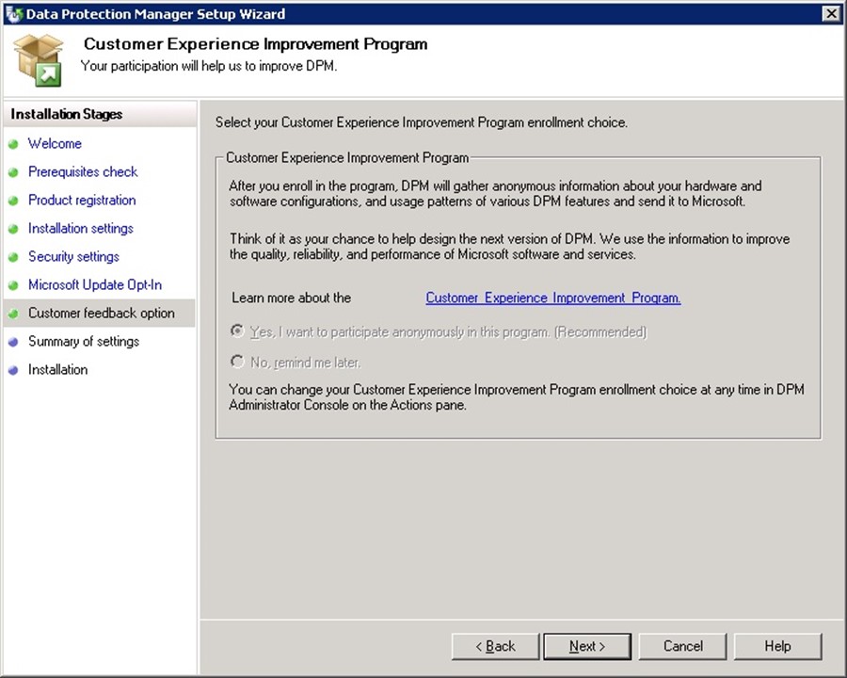Select the Installation settings stage
This screenshot has width=847, height=678.
(x=81, y=229)
